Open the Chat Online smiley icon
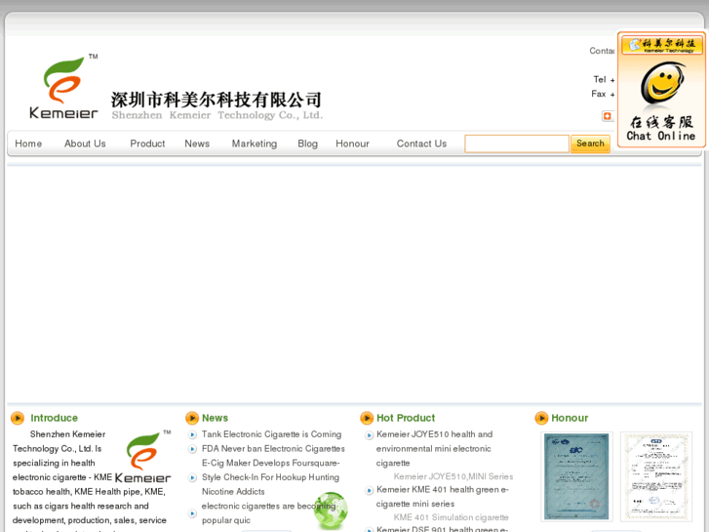 click(662, 83)
